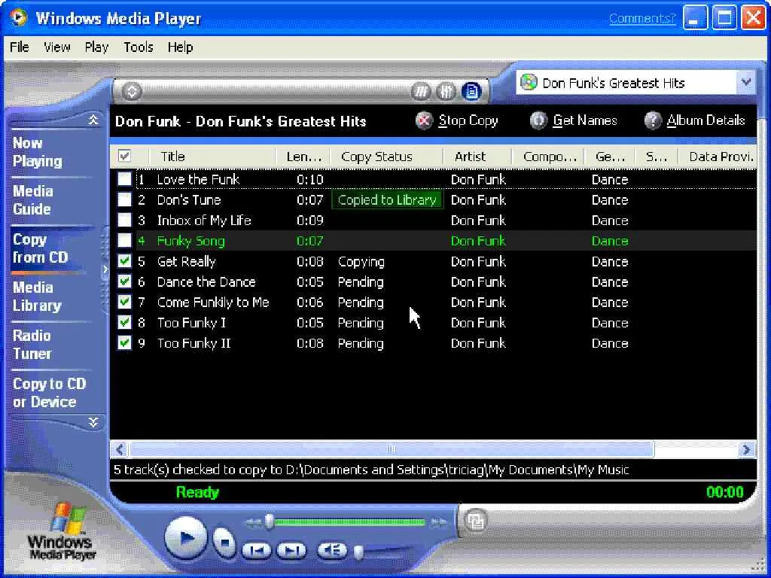Click the Len... length column header
The image size is (771, 578).
click(303, 157)
